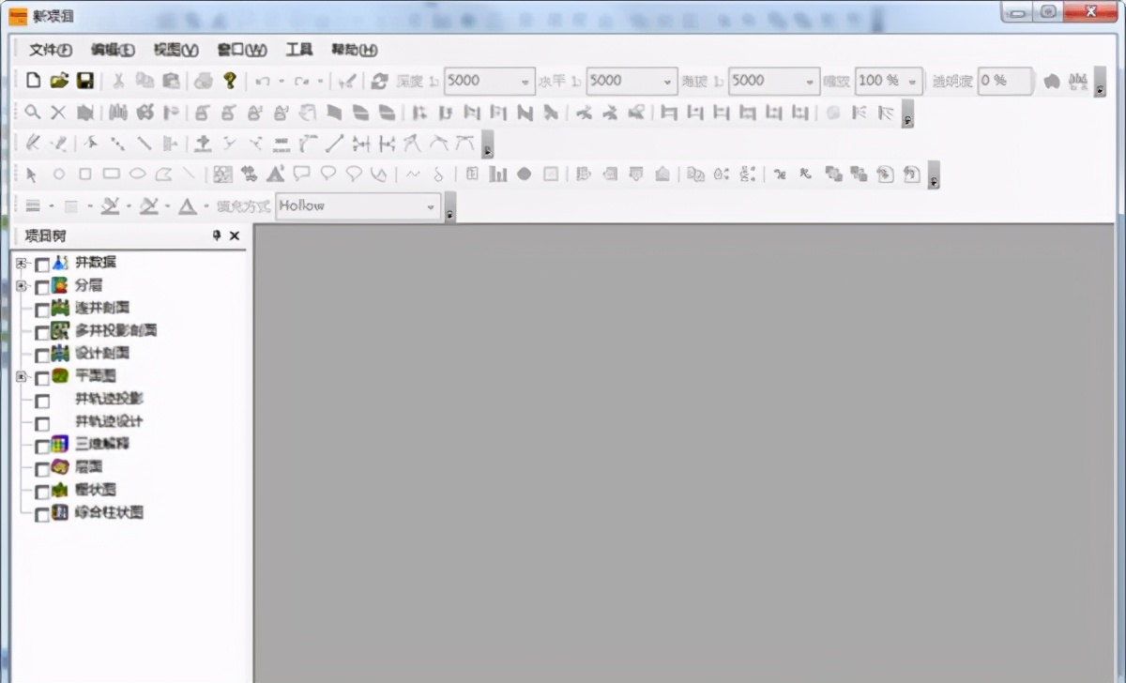Click the yellow question mark help icon
The width and height of the screenshot is (1126, 683).
[229, 82]
